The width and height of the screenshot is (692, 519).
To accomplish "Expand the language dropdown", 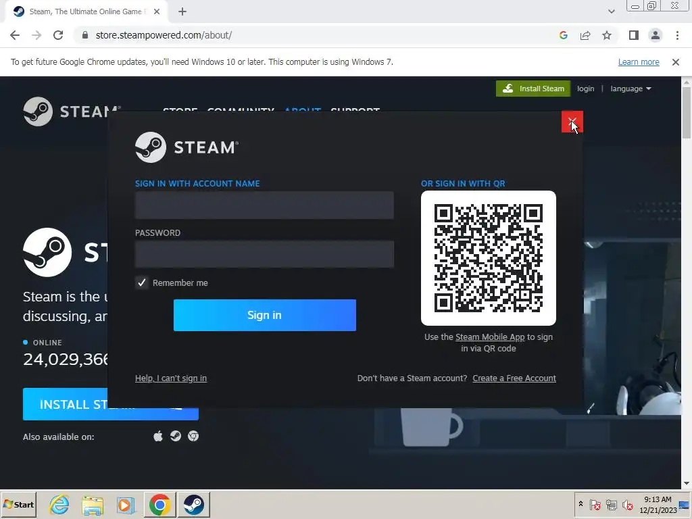I will pyautogui.click(x=631, y=89).
